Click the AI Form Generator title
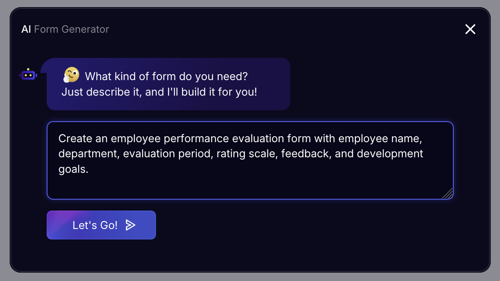Viewport: 500px width, 281px height. coord(65,29)
